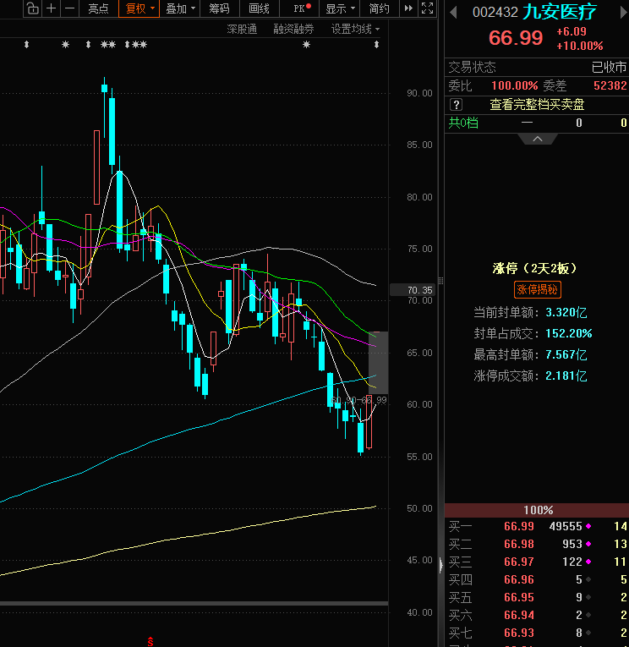Open 复权 adjustment dropdown
629x647 pixels.
139,8
